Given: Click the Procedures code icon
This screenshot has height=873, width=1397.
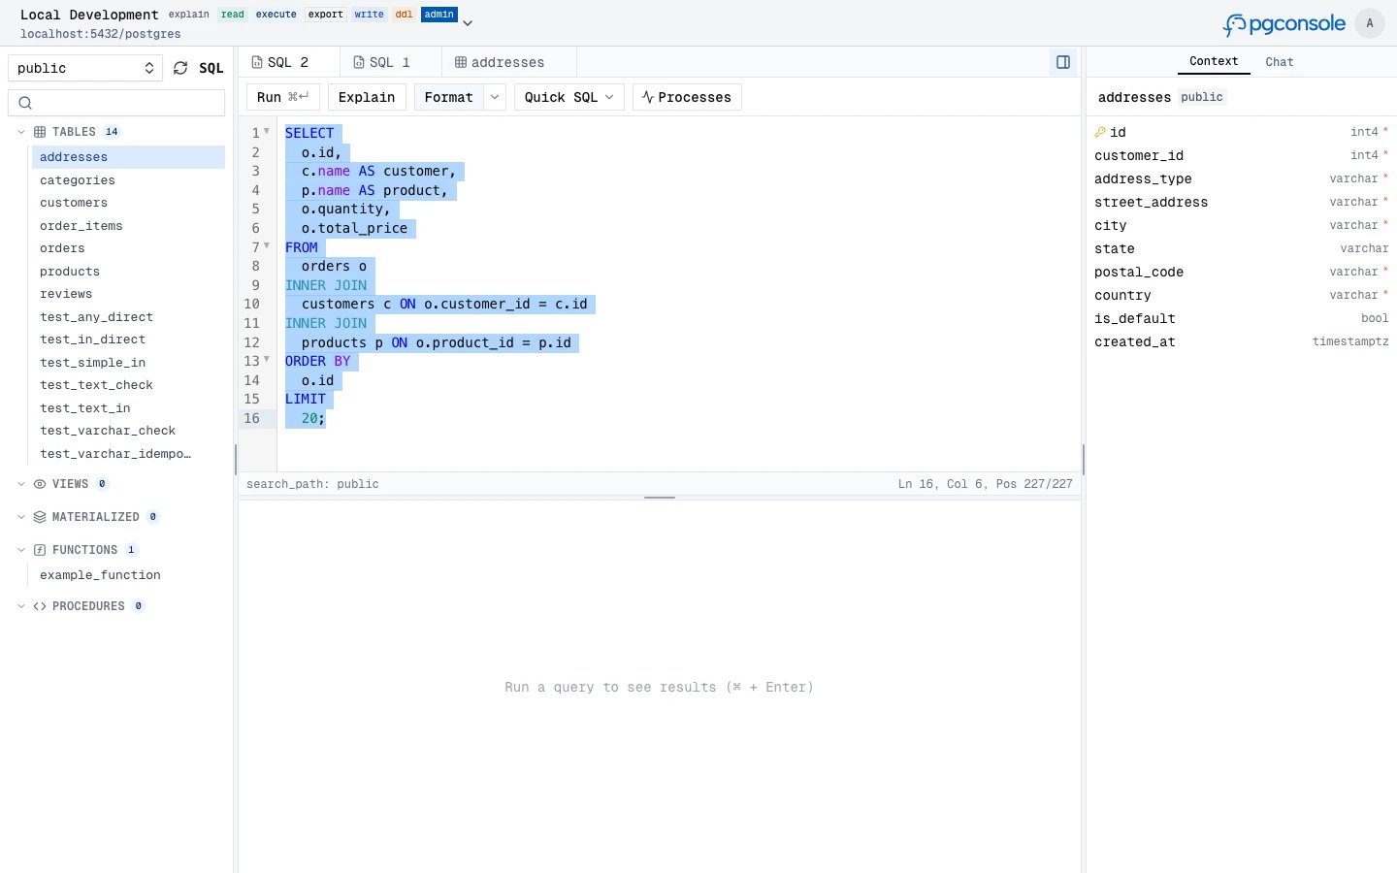Looking at the screenshot, I should click(x=40, y=606).
